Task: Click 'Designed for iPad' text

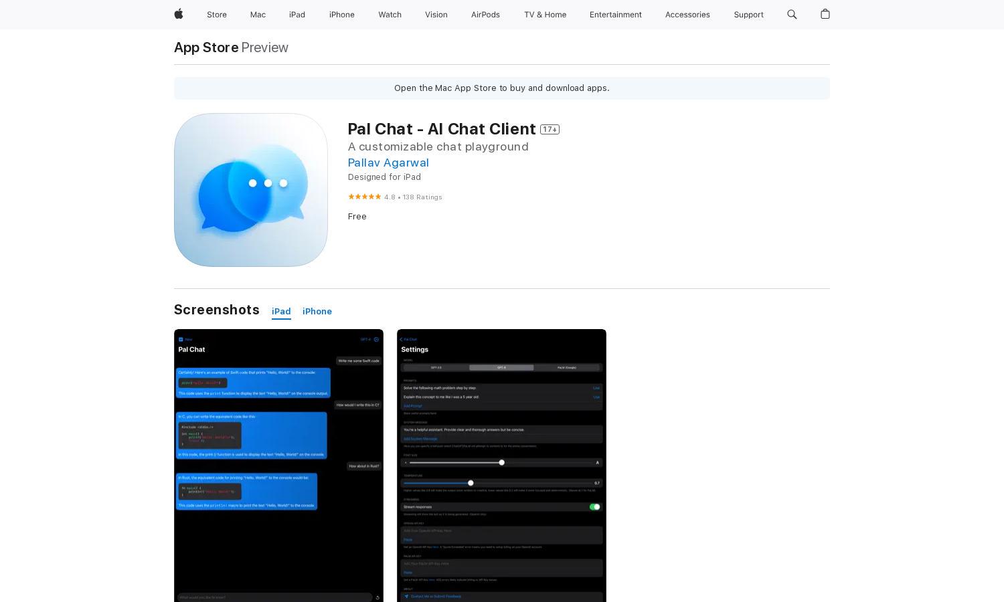Action: coord(384,177)
